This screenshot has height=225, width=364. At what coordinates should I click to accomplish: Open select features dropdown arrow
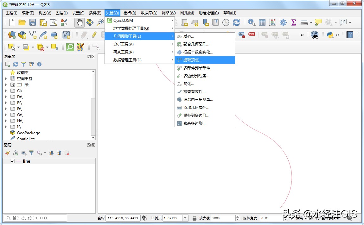19,47
